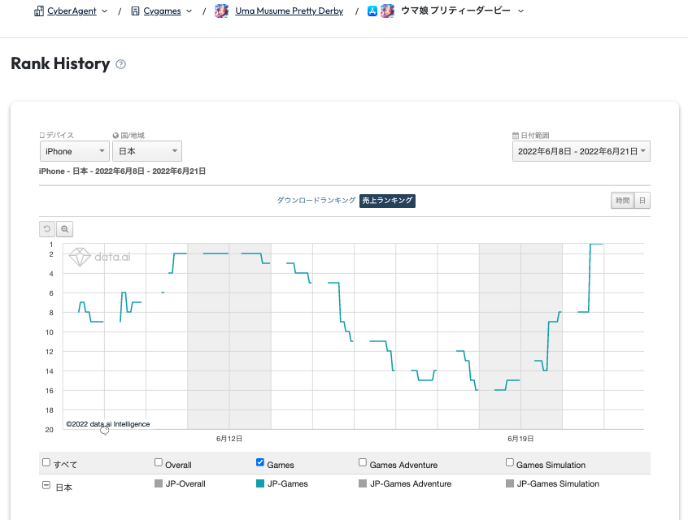Image resolution: width=688 pixels, height=520 pixels.
Task: Click the chart reset zoom icon
Action: tap(47, 230)
